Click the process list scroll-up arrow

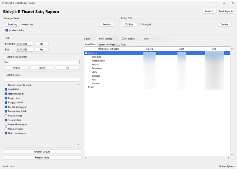pos(78,85)
